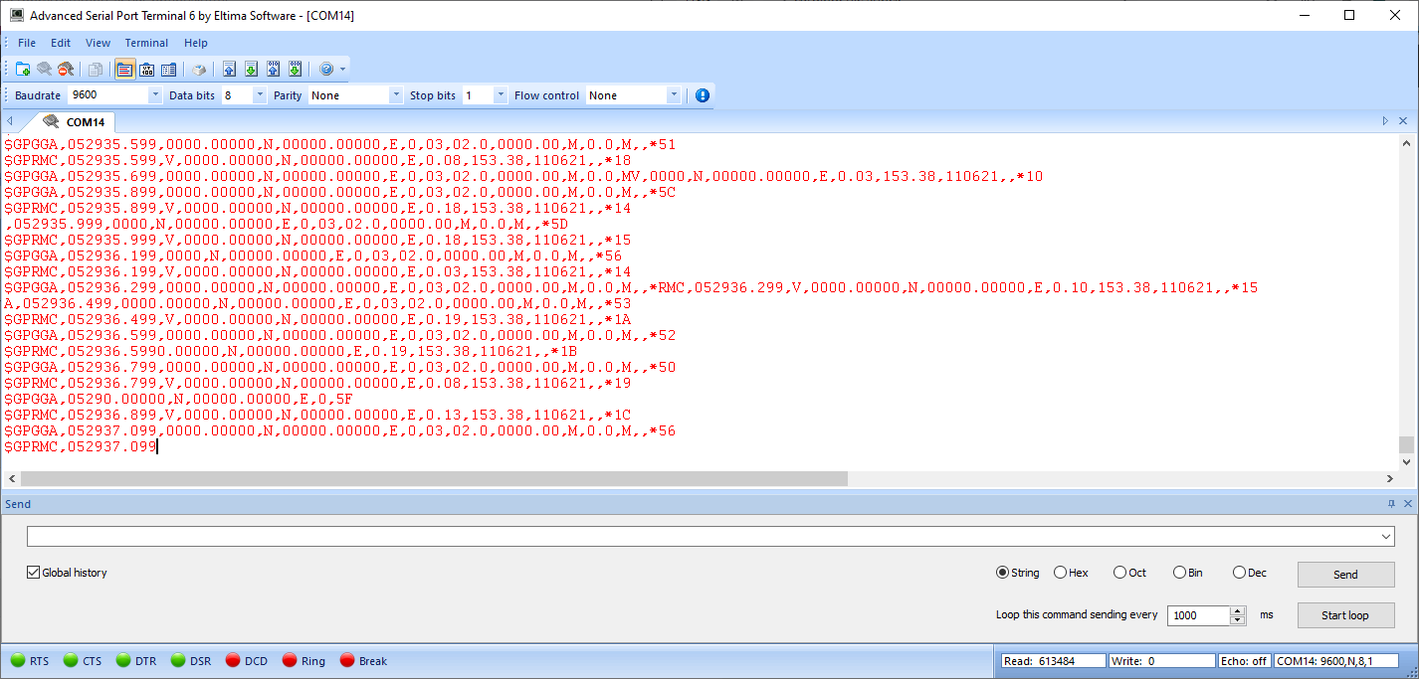This screenshot has height=679, width=1419.
Task: Click the Echo: off status entry
Action: (1244, 660)
